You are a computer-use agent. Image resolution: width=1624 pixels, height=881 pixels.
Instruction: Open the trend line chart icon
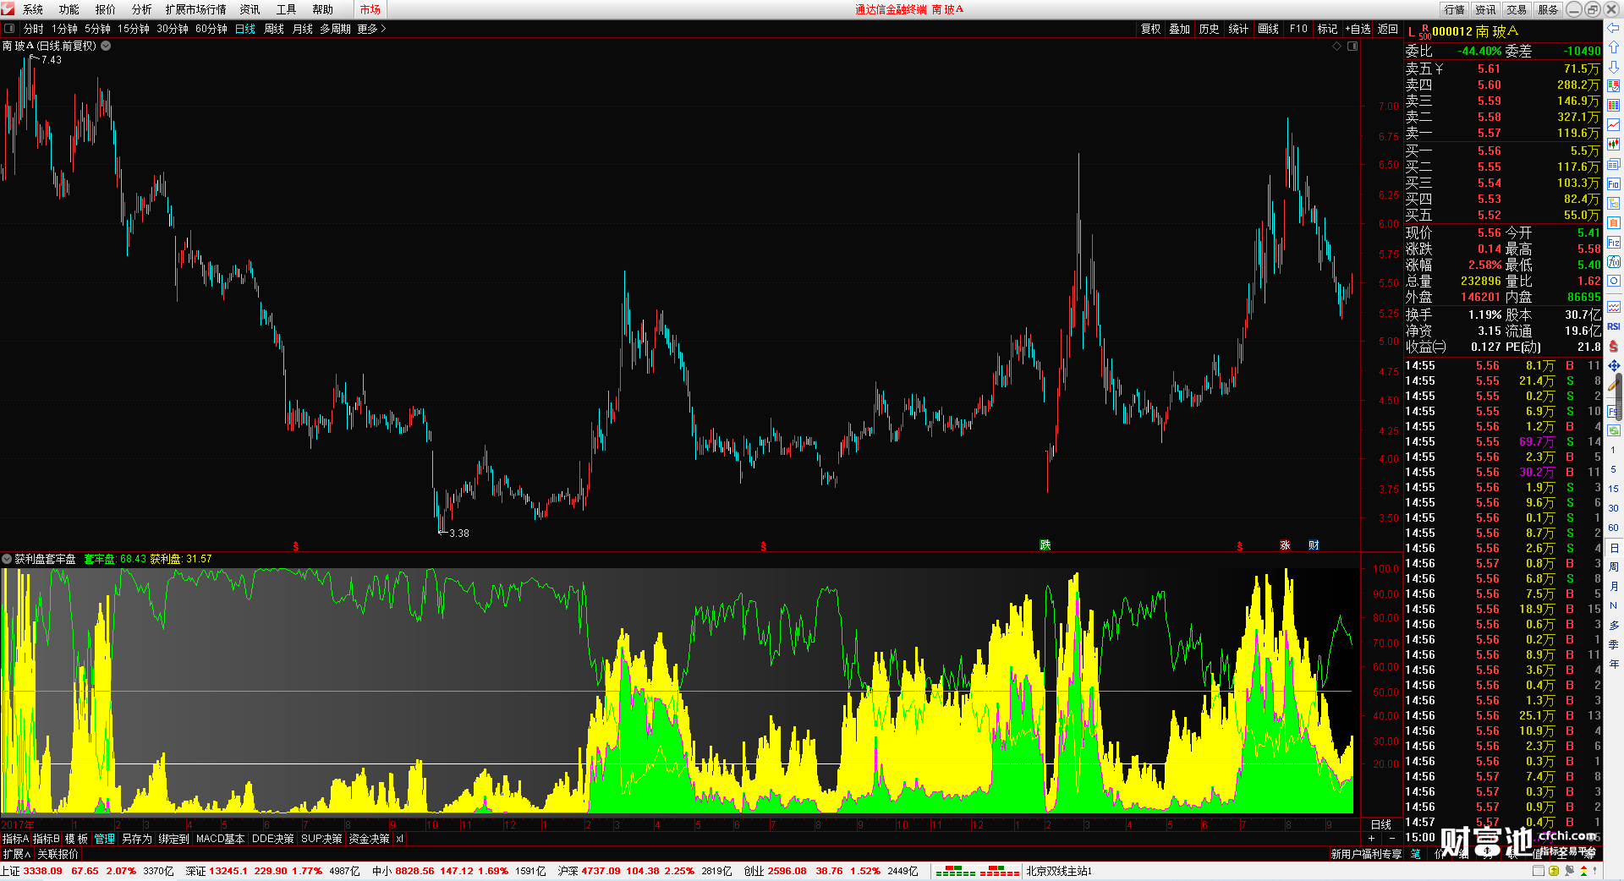point(1614,124)
